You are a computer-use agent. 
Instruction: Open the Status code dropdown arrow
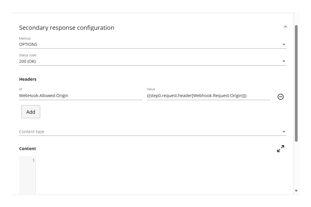(284, 61)
